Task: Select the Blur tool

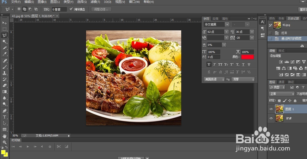Action: pos(4,98)
